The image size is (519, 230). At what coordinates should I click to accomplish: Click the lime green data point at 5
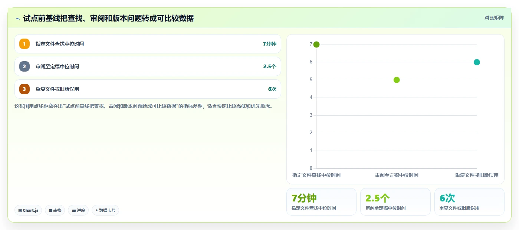tap(397, 80)
